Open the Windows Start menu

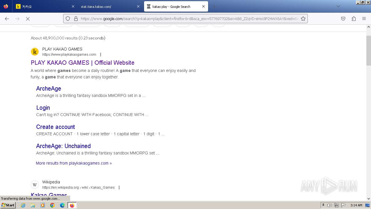tap(8, 205)
